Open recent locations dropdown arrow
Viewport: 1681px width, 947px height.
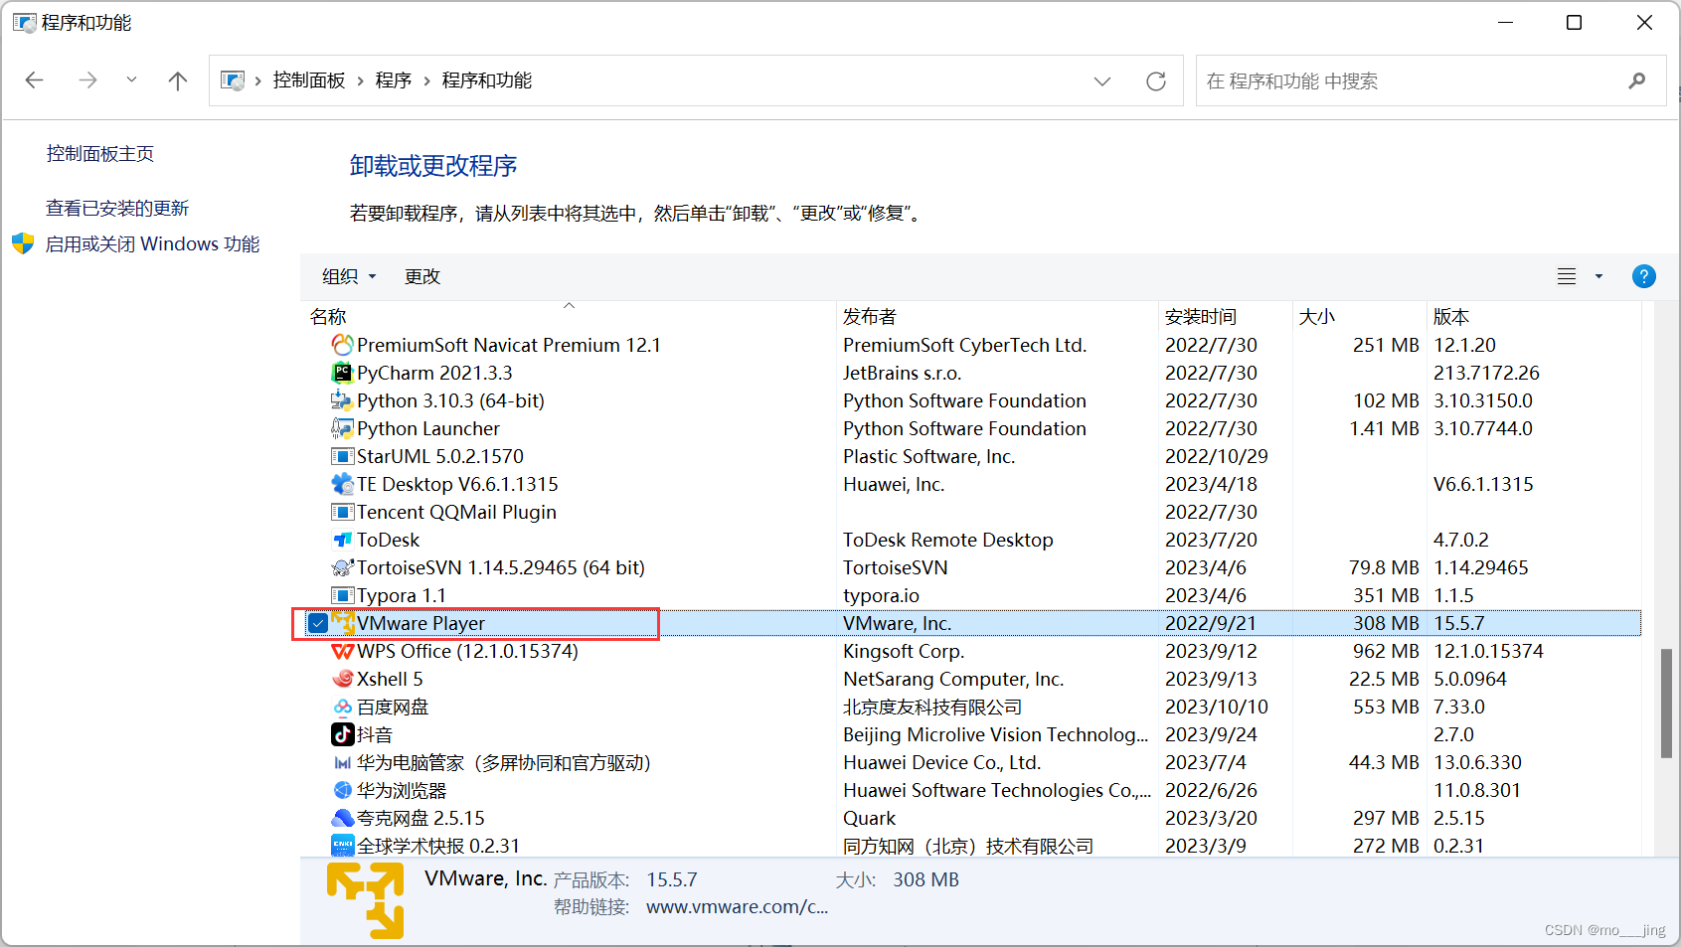click(131, 80)
